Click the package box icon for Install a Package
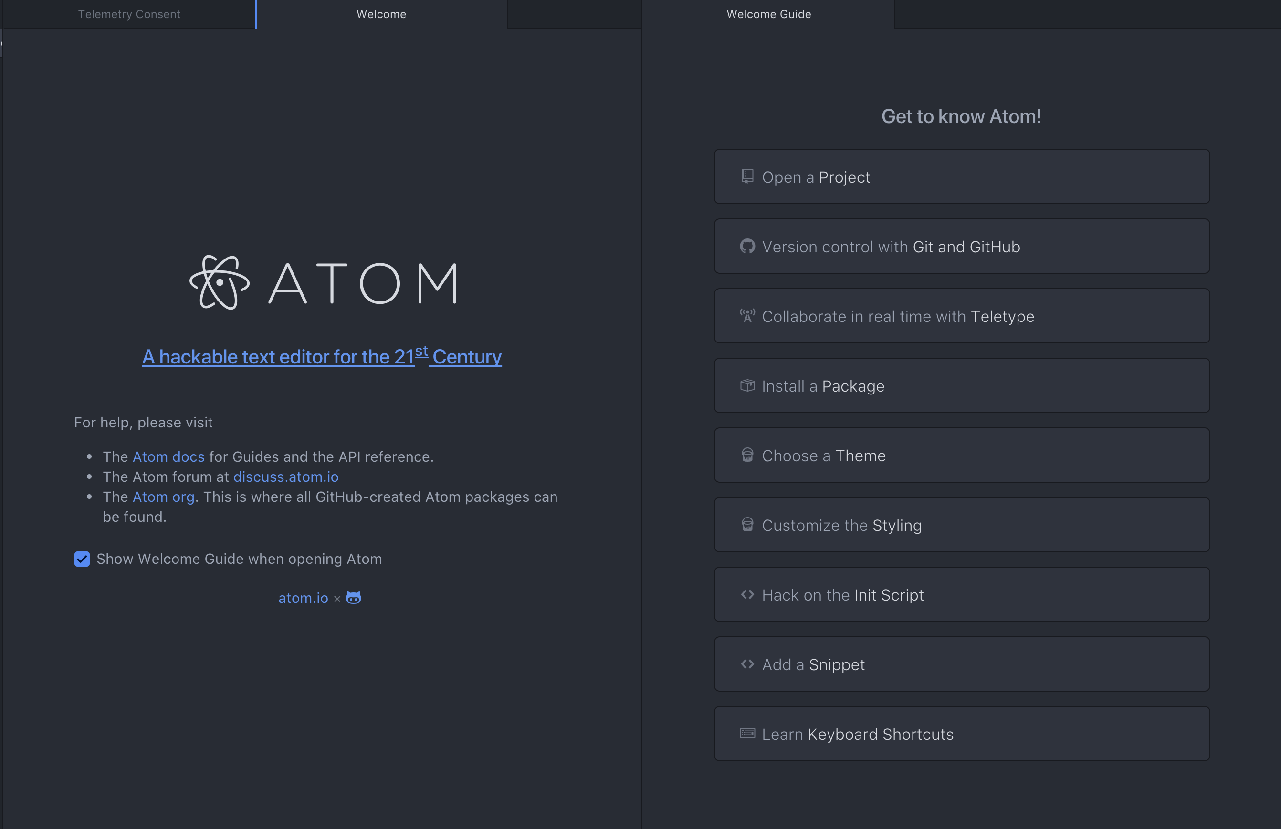This screenshot has width=1281, height=829. 747,386
